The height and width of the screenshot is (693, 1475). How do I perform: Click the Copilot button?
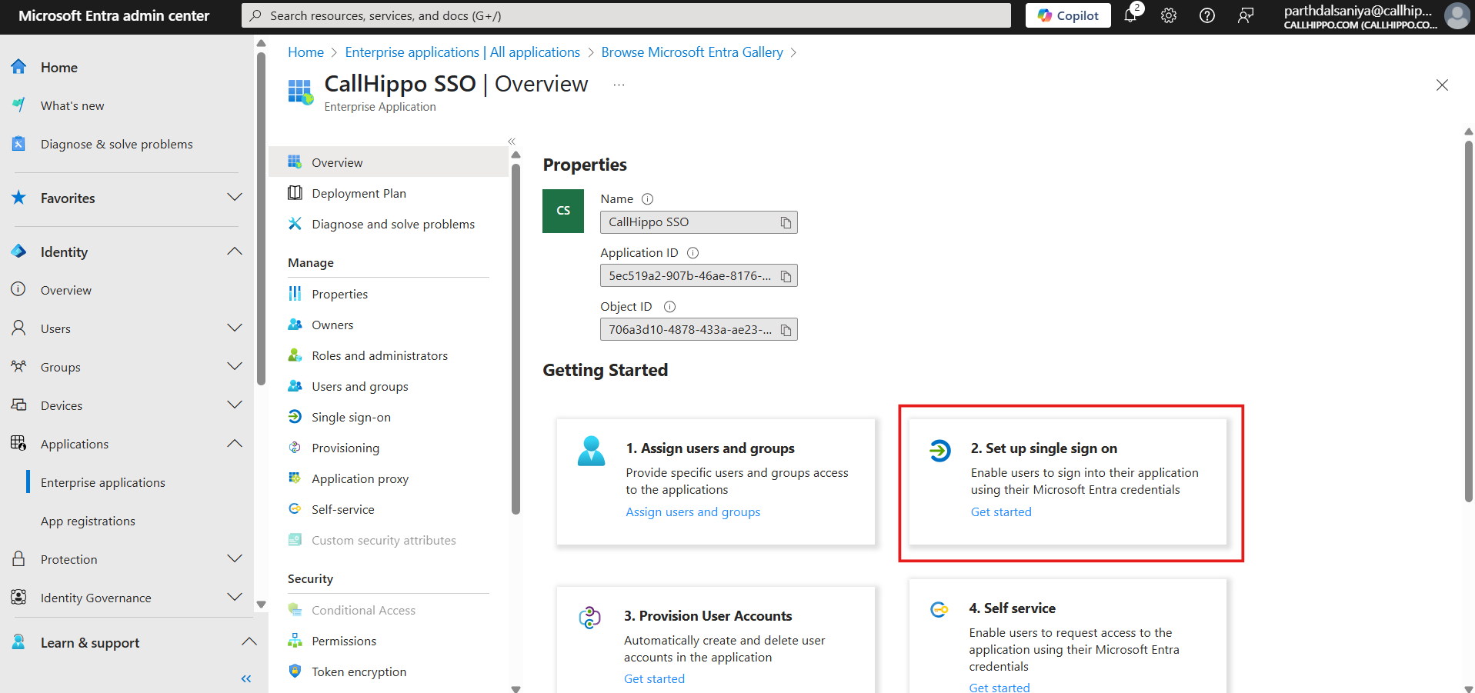click(1068, 15)
